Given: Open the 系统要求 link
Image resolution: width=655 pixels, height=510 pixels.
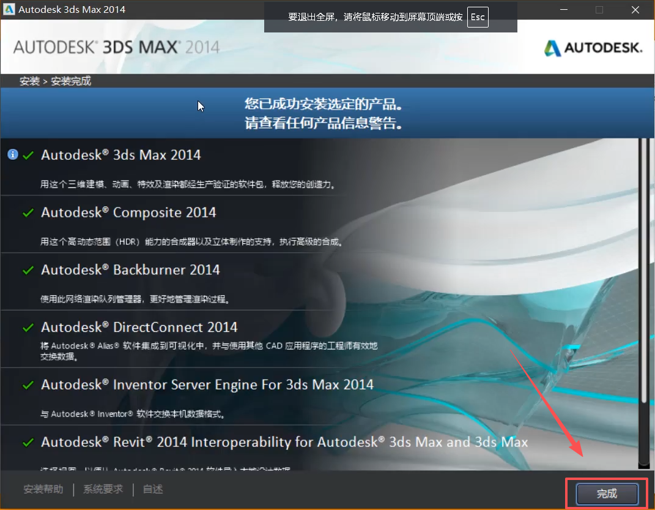Looking at the screenshot, I should click(x=103, y=490).
